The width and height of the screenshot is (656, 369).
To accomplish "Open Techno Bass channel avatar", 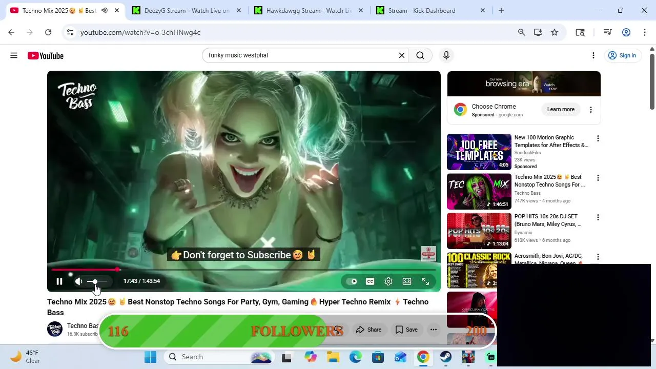I will point(55,329).
